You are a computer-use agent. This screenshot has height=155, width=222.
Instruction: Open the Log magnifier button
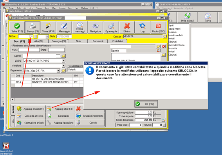[x=143, y=27]
